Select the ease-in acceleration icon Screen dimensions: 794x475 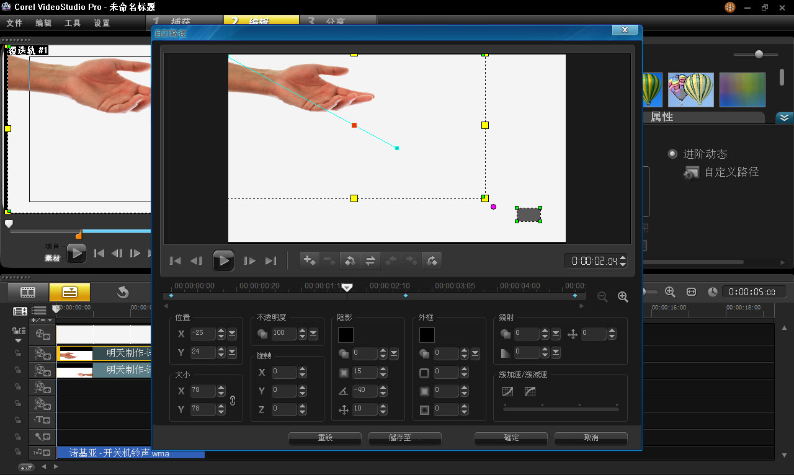pos(508,391)
